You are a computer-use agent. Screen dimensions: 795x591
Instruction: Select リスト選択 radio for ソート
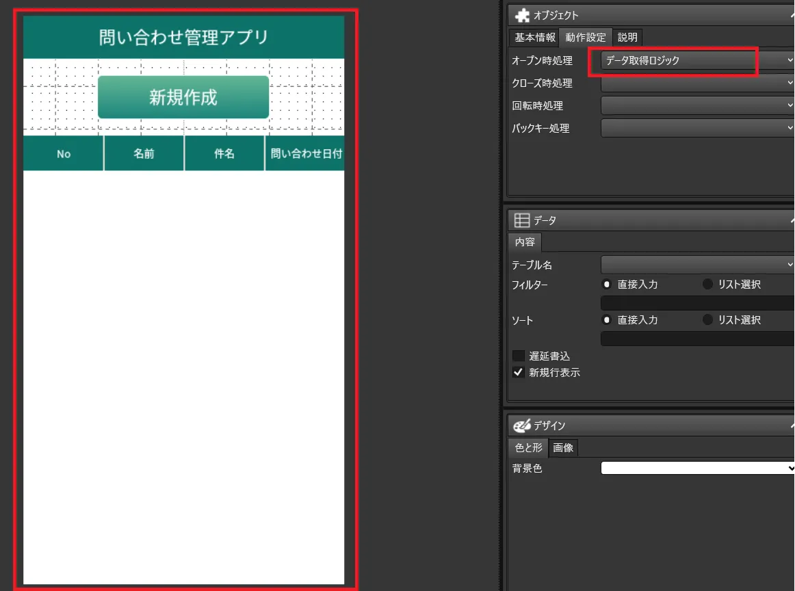click(x=707, y=319)
